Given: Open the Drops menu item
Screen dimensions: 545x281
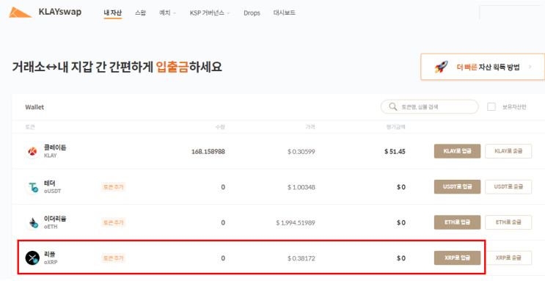Looking at the screenshot, I should tap(252, 13).
